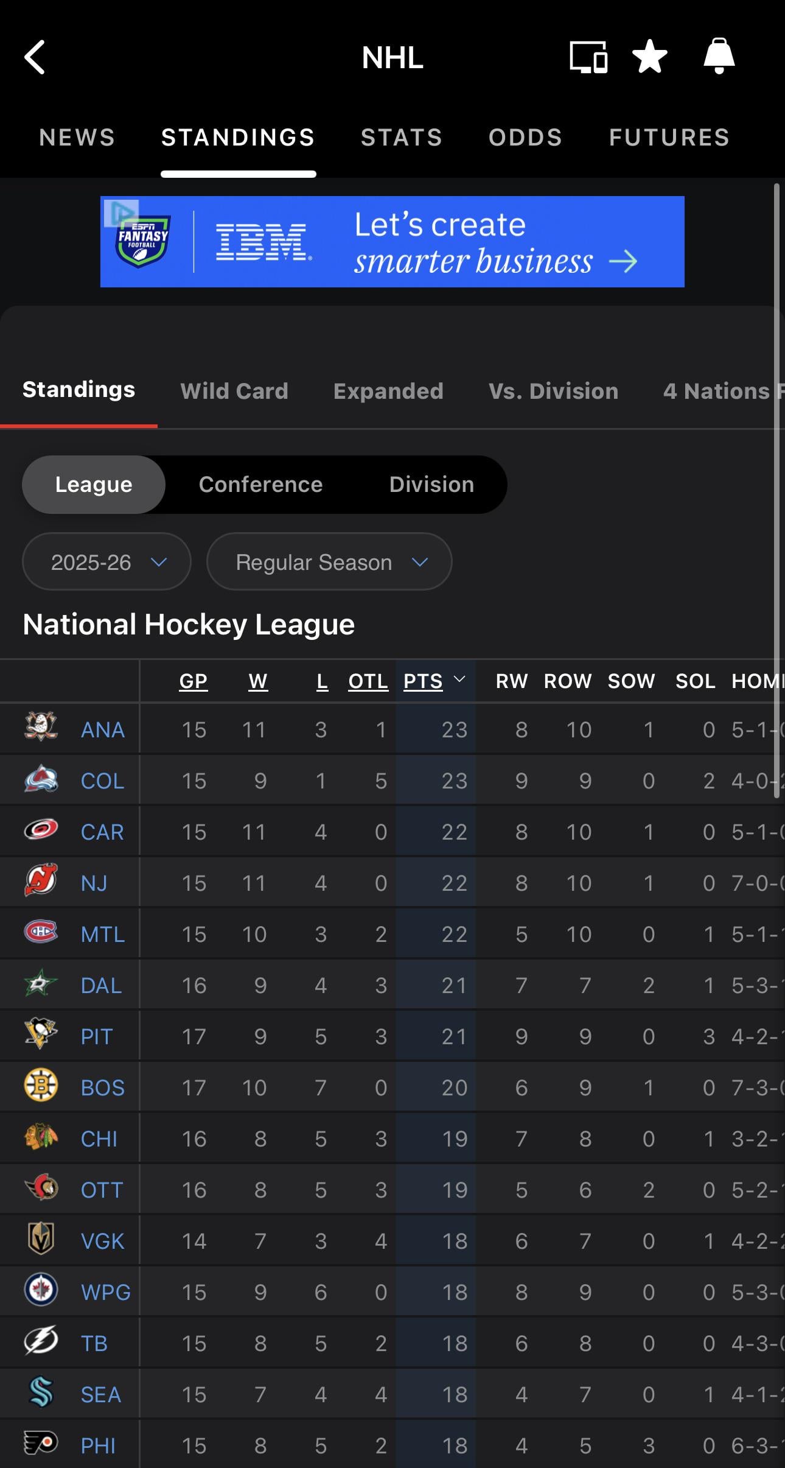Image resolution: width=785 pixels, height=1468 pixels.
Task: Switch to Division view
Action: coord(431,485)
